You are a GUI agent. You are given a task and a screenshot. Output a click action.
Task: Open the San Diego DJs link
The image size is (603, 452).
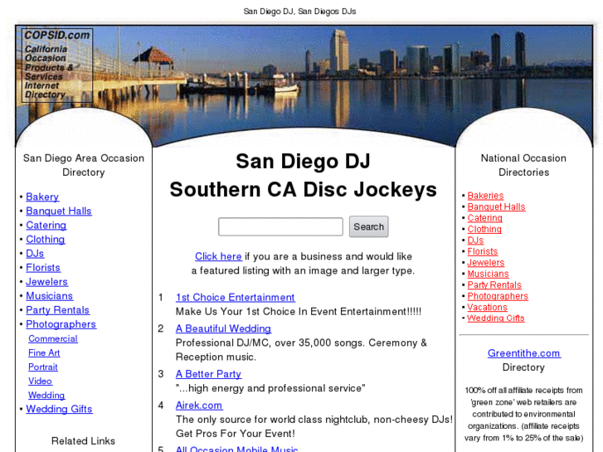(35, 254)
